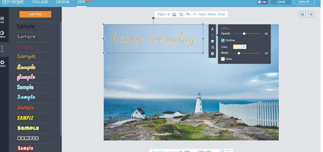Click Print in the top toolbar
This screenshot has width=323, height=152.
click(221, 14)
